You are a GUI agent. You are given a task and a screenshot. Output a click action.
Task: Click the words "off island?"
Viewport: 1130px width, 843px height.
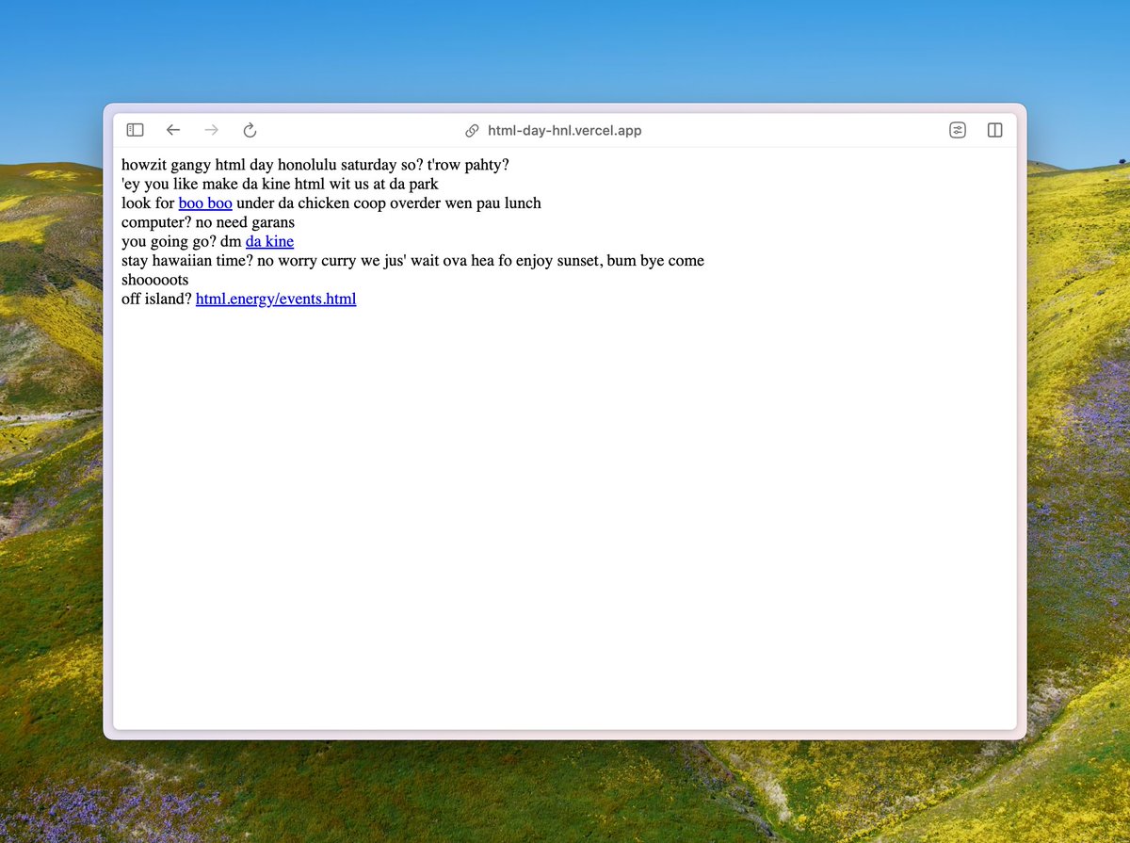point(156,299)
